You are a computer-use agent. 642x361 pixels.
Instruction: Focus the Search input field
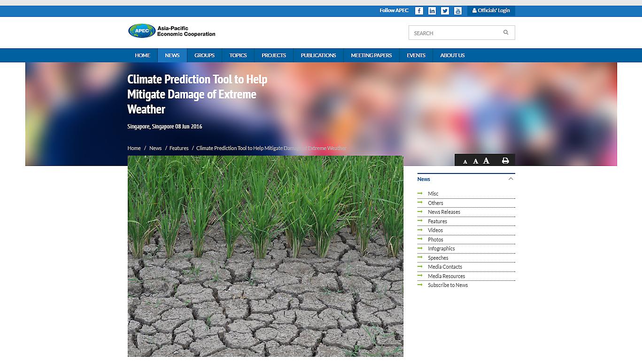453,33
